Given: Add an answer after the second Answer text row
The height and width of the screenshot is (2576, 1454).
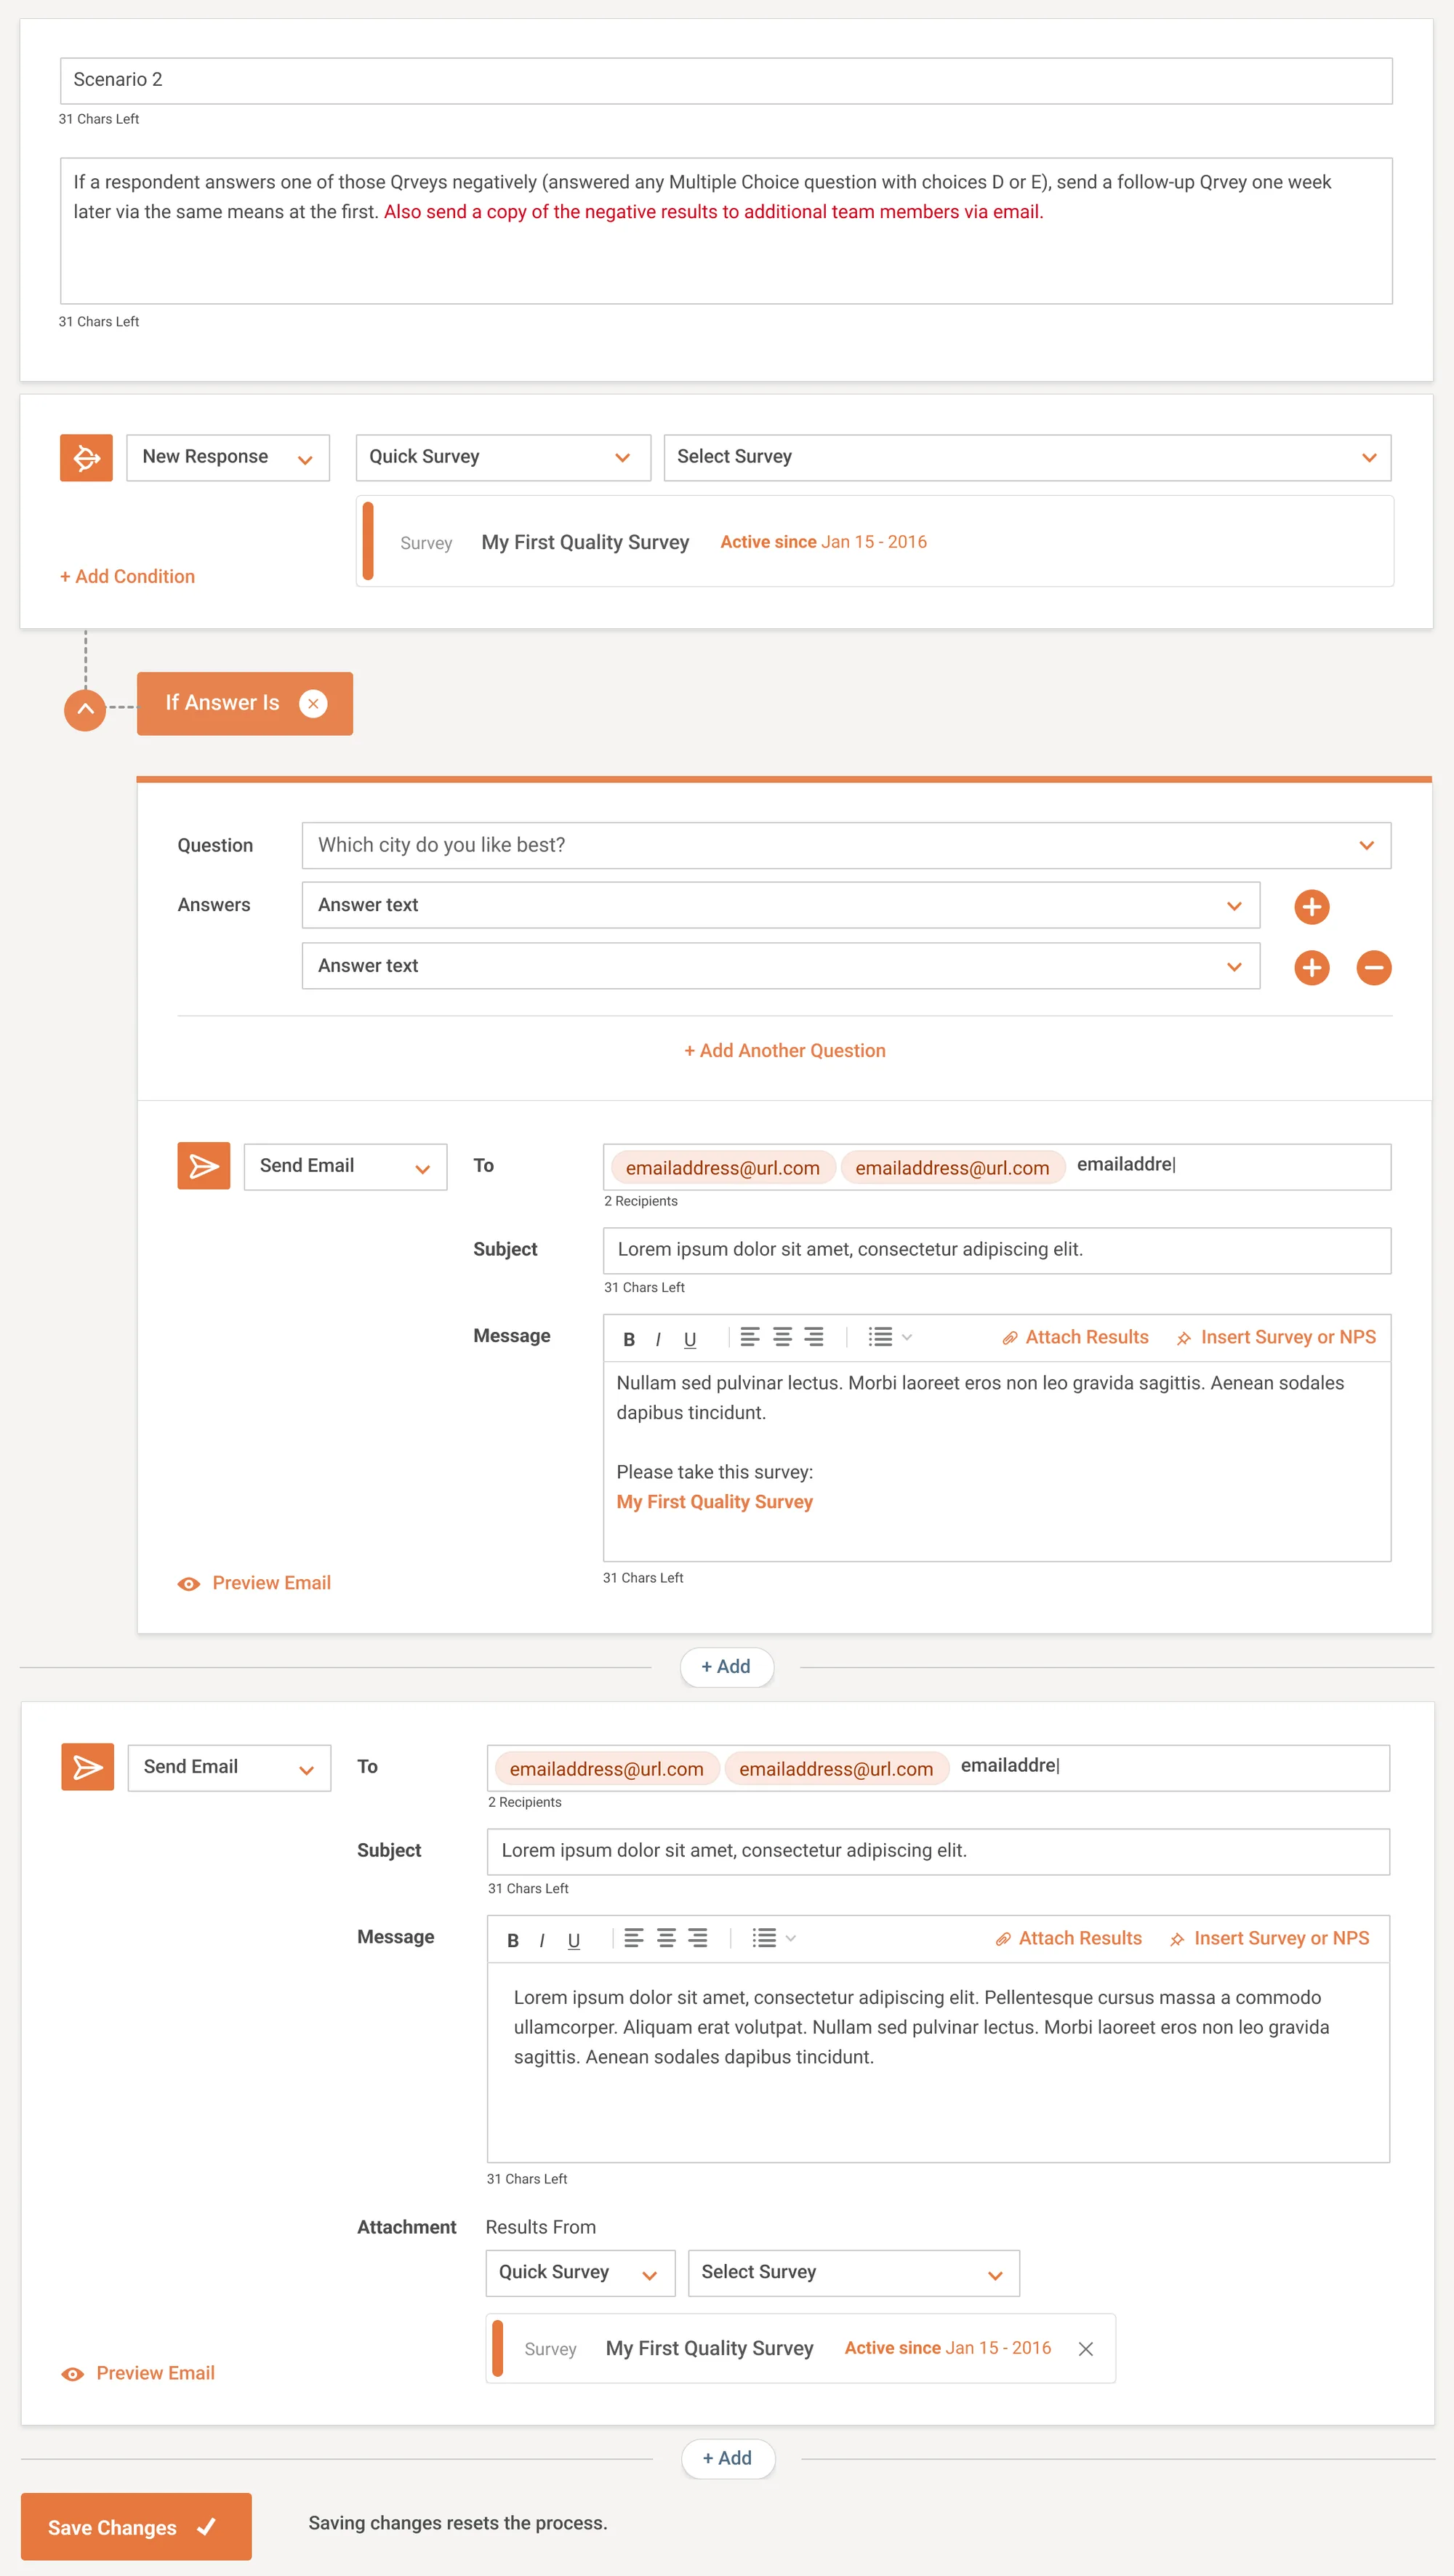Looking at the screenshot, I should click(x=1311, y=967).
